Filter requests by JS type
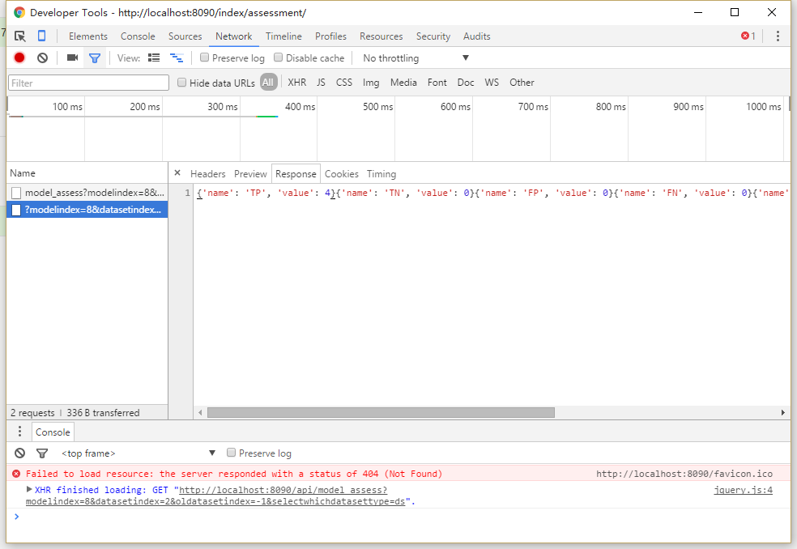 pyautogui.click(x=322, y=83)
